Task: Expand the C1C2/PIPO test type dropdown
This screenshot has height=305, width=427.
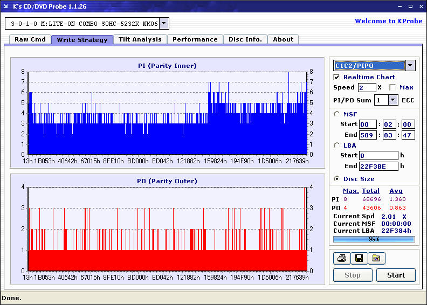Action: tap(410, 65)
